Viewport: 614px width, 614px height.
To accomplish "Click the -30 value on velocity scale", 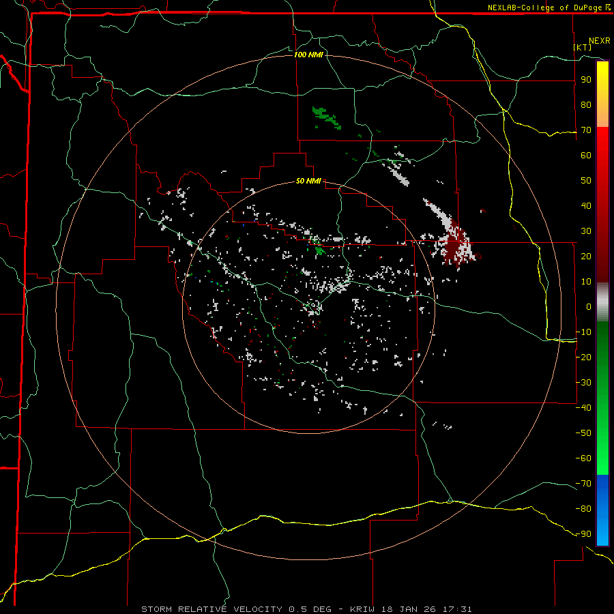I will click(583, 383).
